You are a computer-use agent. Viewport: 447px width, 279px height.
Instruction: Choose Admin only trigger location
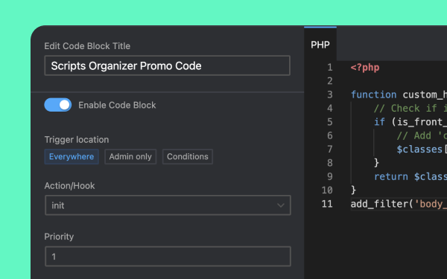tap(130, 156)
